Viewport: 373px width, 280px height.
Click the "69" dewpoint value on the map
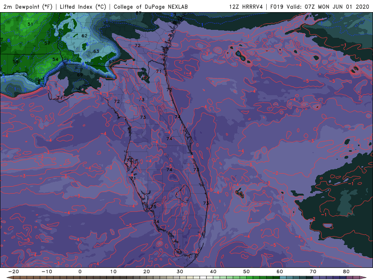[x=80, y=75]
